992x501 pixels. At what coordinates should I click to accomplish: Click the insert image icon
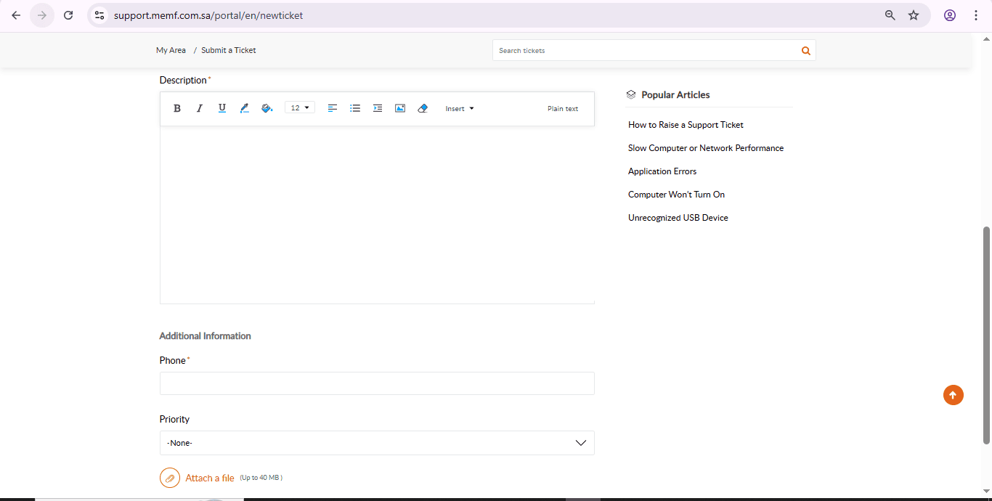pyautogui.click(x=400, y=108)
